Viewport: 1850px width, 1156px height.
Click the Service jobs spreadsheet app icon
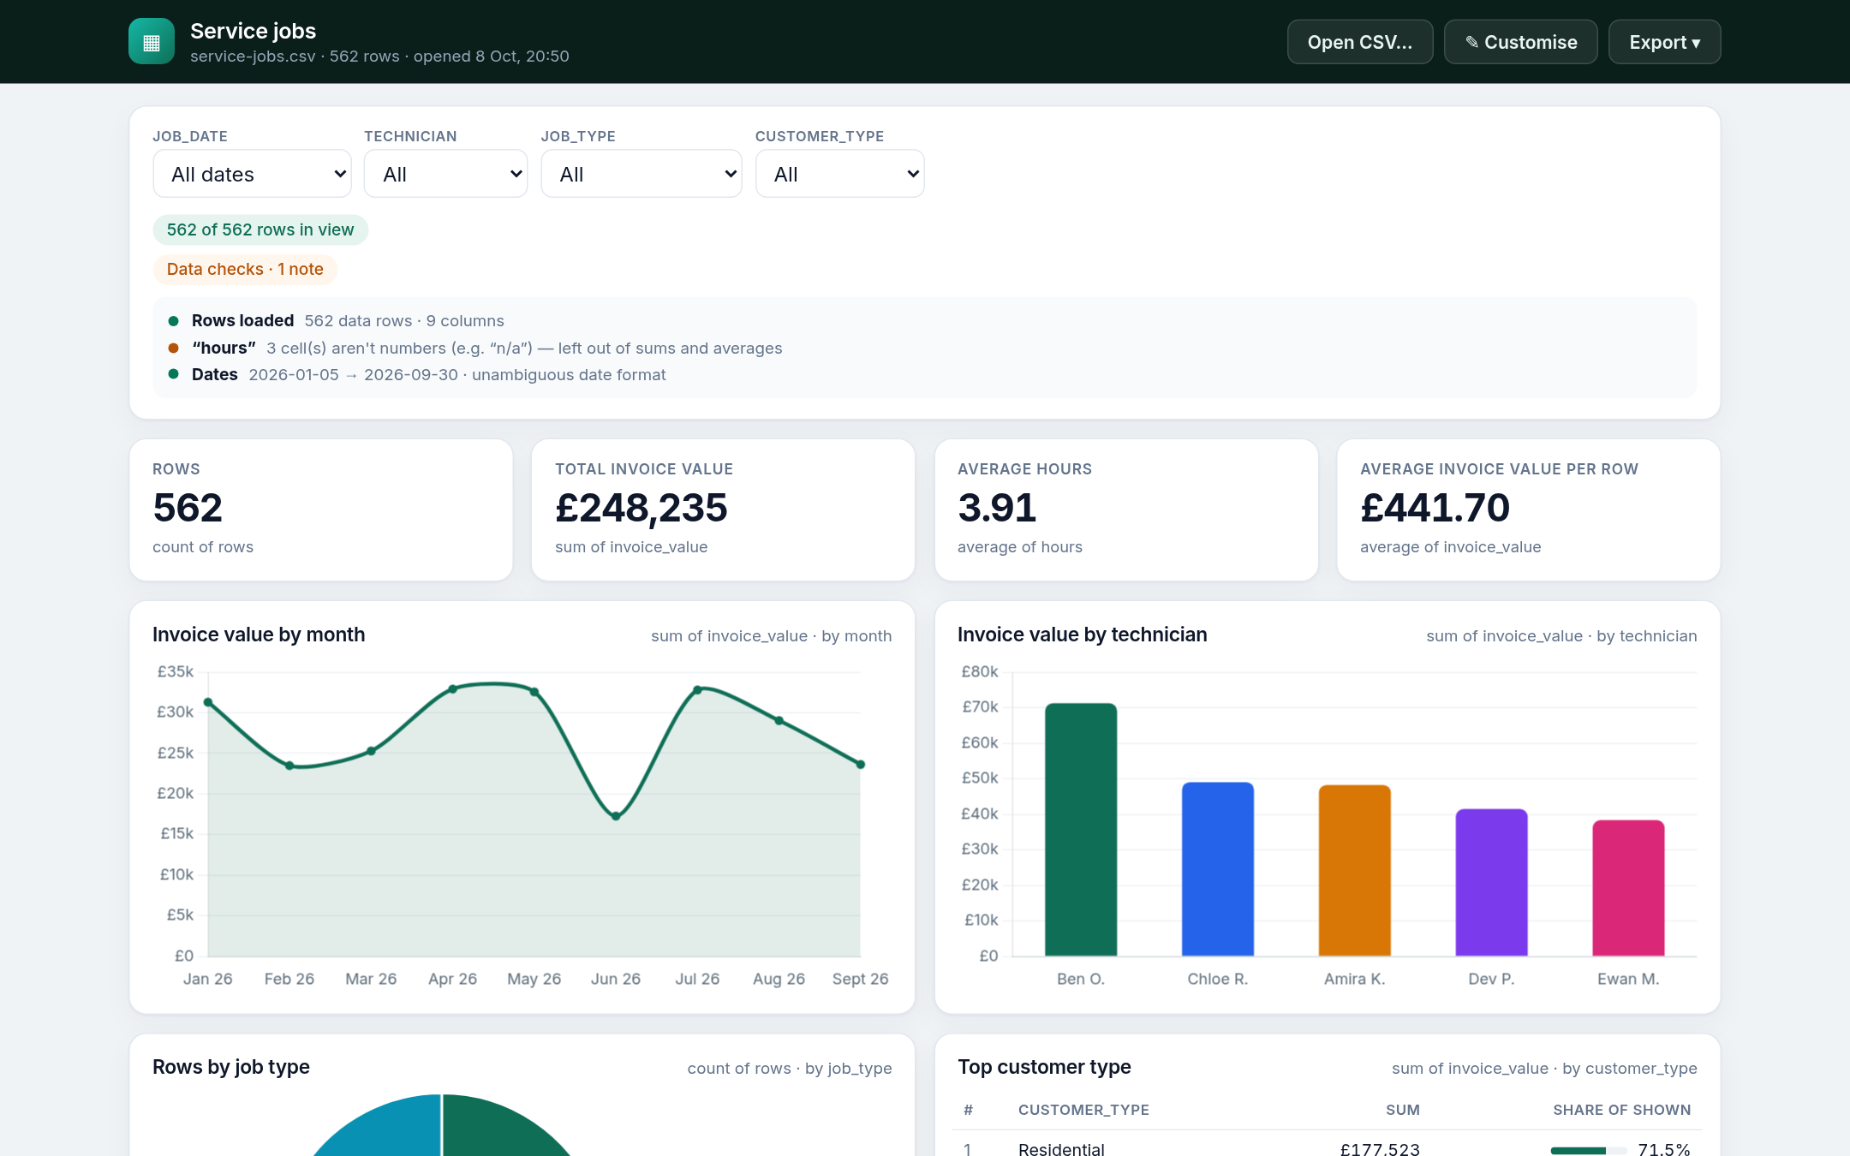coord(152,41)
